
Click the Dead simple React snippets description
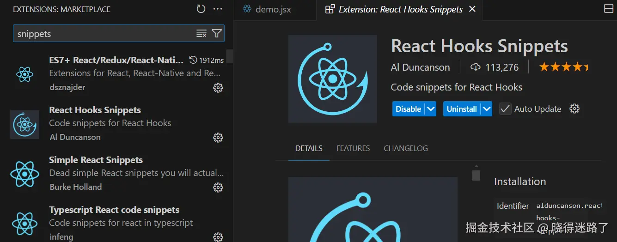coord(136,173)
